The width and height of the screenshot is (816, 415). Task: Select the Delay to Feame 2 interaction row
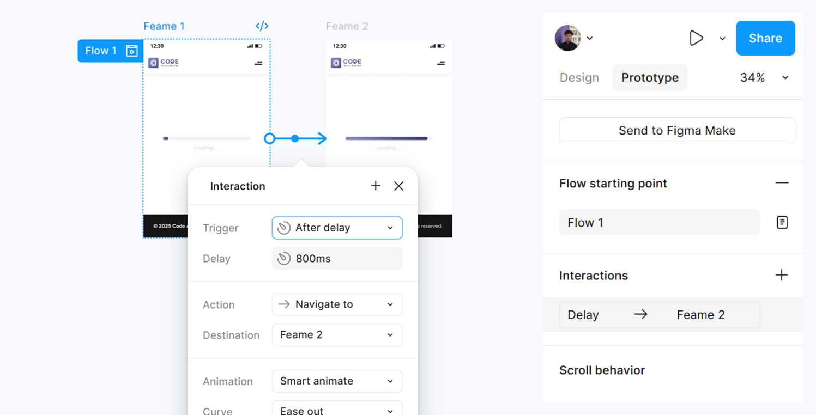point(660,314)
